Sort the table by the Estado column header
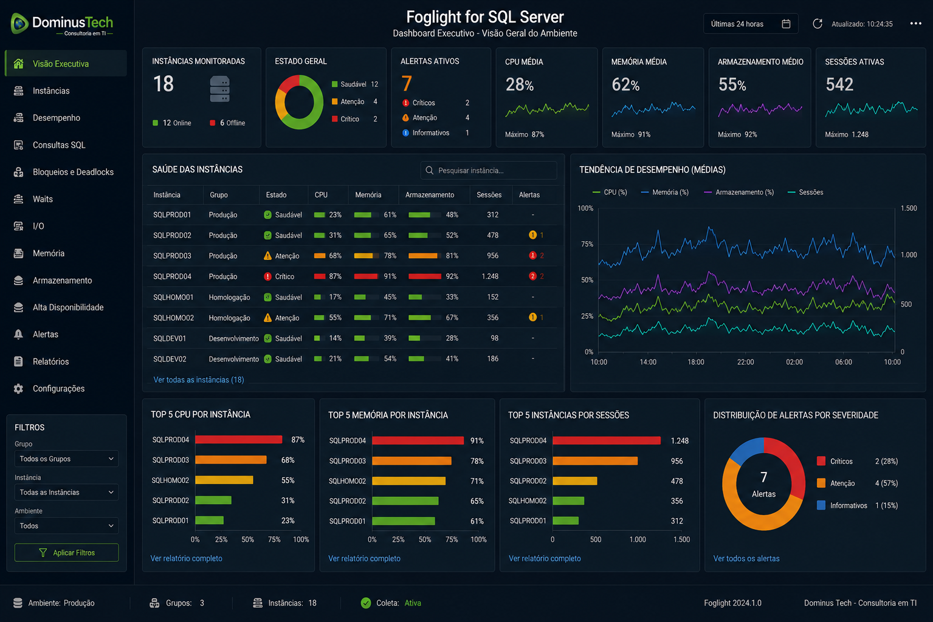Image resolution: width=933 pixels, height=622 pixels. [x=276, y=195]
